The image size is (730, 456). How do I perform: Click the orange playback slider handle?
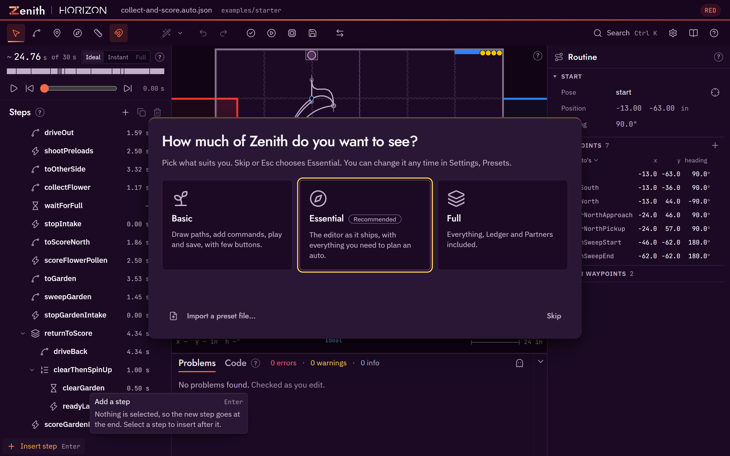[x=44, y=88]
